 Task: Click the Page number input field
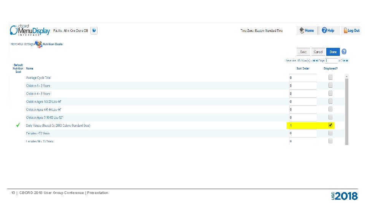[x=331, y=61]
